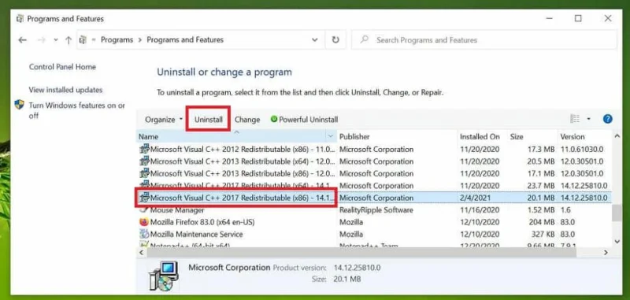Sort by the Size column header

pos(532,136)
